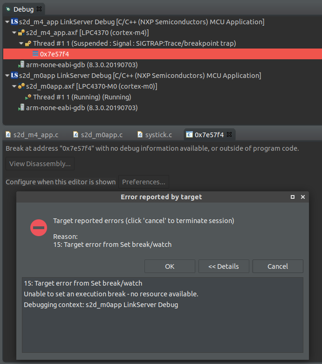The image size is (322, 364).
Task: Close the 0x7e57f4 editor tab
Action: [229, 134]
